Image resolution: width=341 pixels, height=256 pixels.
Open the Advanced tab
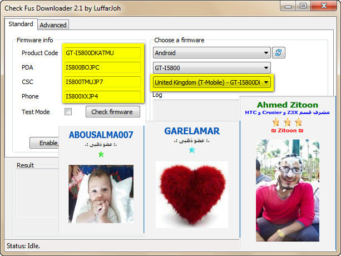coord(53,25)
